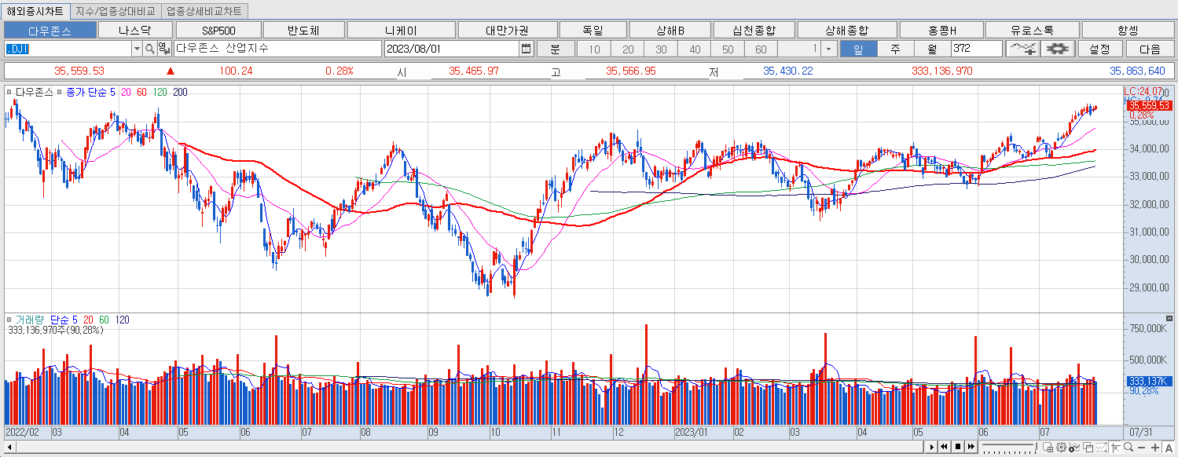Select the zoom magnifier icon at bottom right

1128,448
